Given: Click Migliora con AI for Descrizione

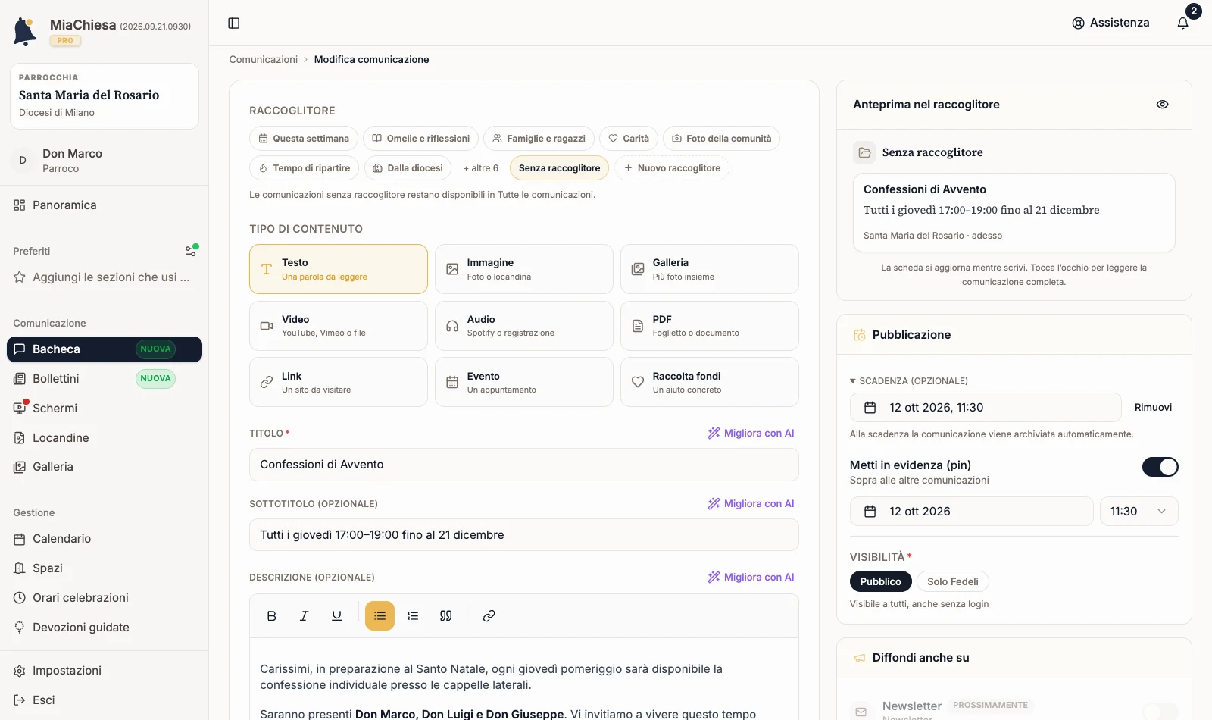Looking at the screenshot, I should pos(751,578).
